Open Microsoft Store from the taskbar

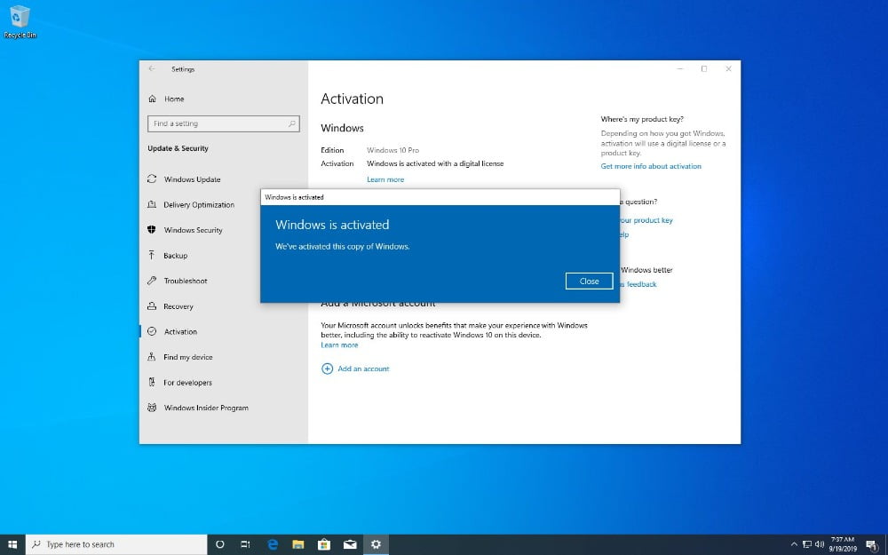[324, 543]
